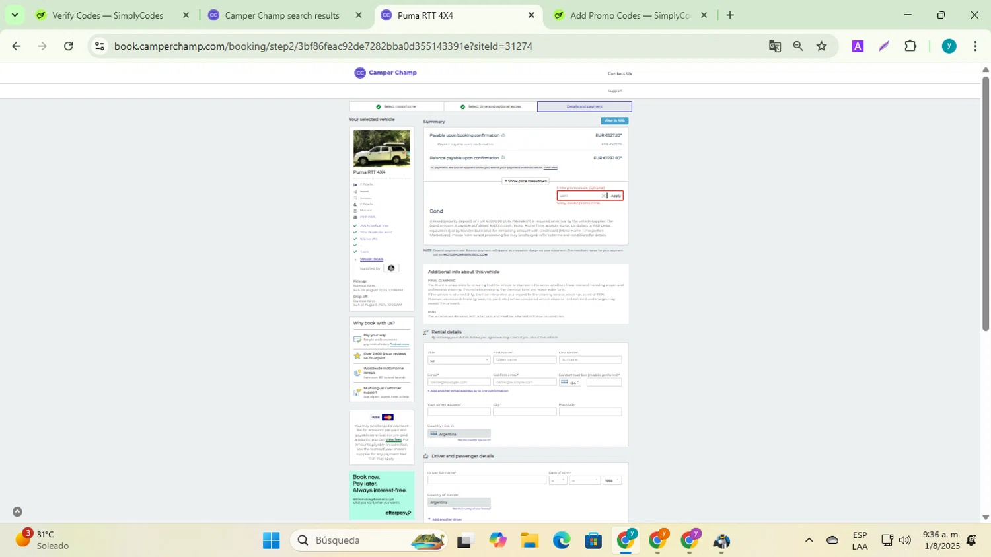Viewport: 991px width, 557px height.
Task: Open the Chrome profile avatar
Action: pos(949,46)
